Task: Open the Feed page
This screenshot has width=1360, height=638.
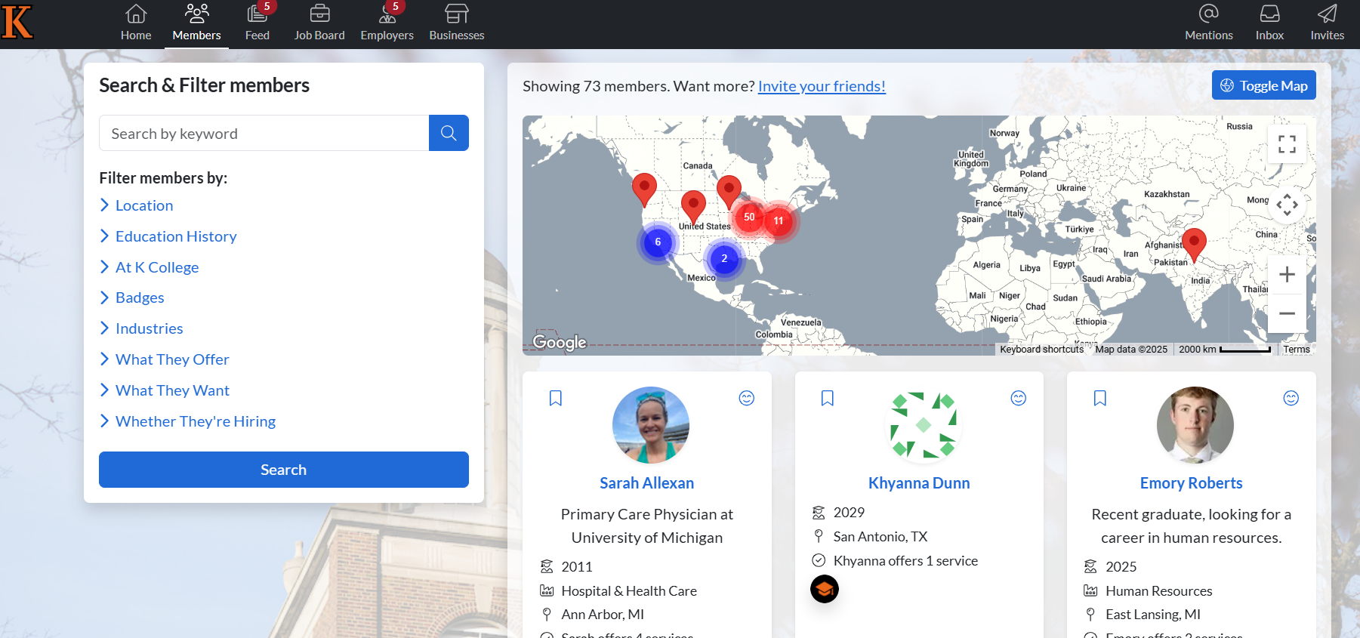Action: (258, 23)
